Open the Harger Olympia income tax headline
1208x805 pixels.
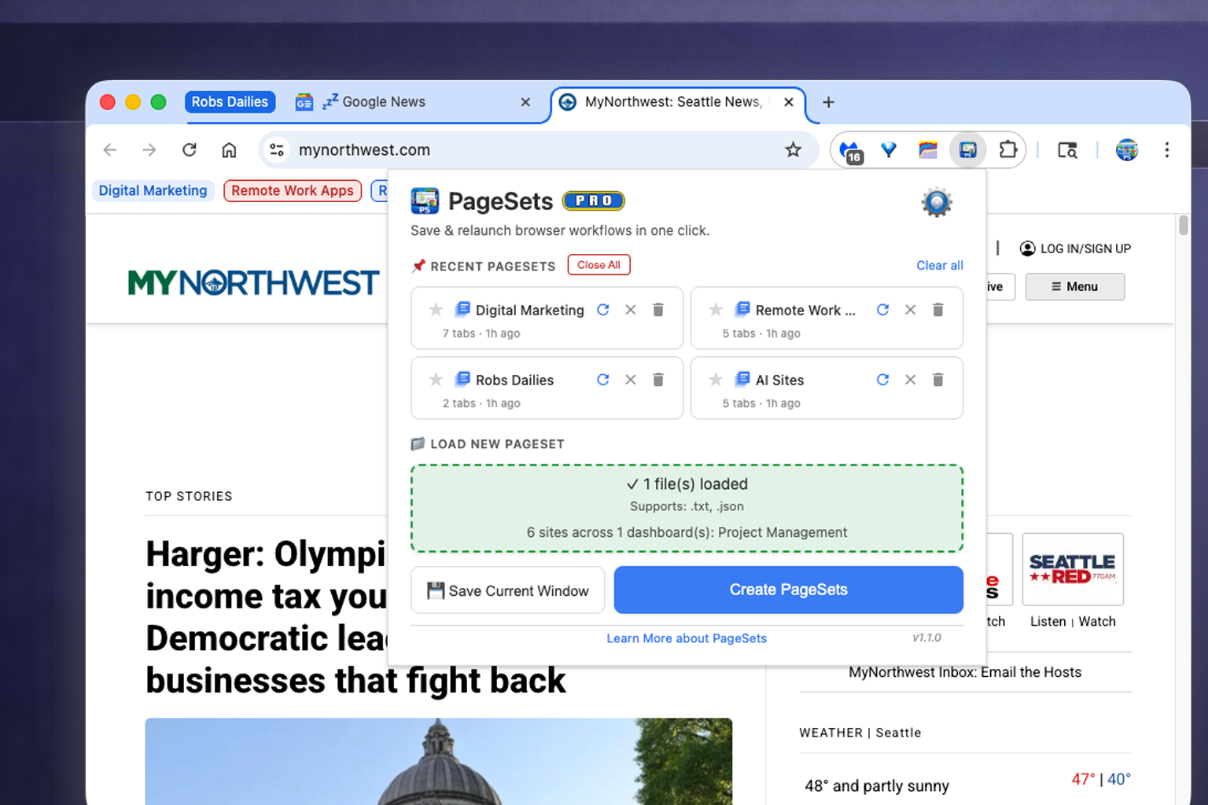click(267, 617)
